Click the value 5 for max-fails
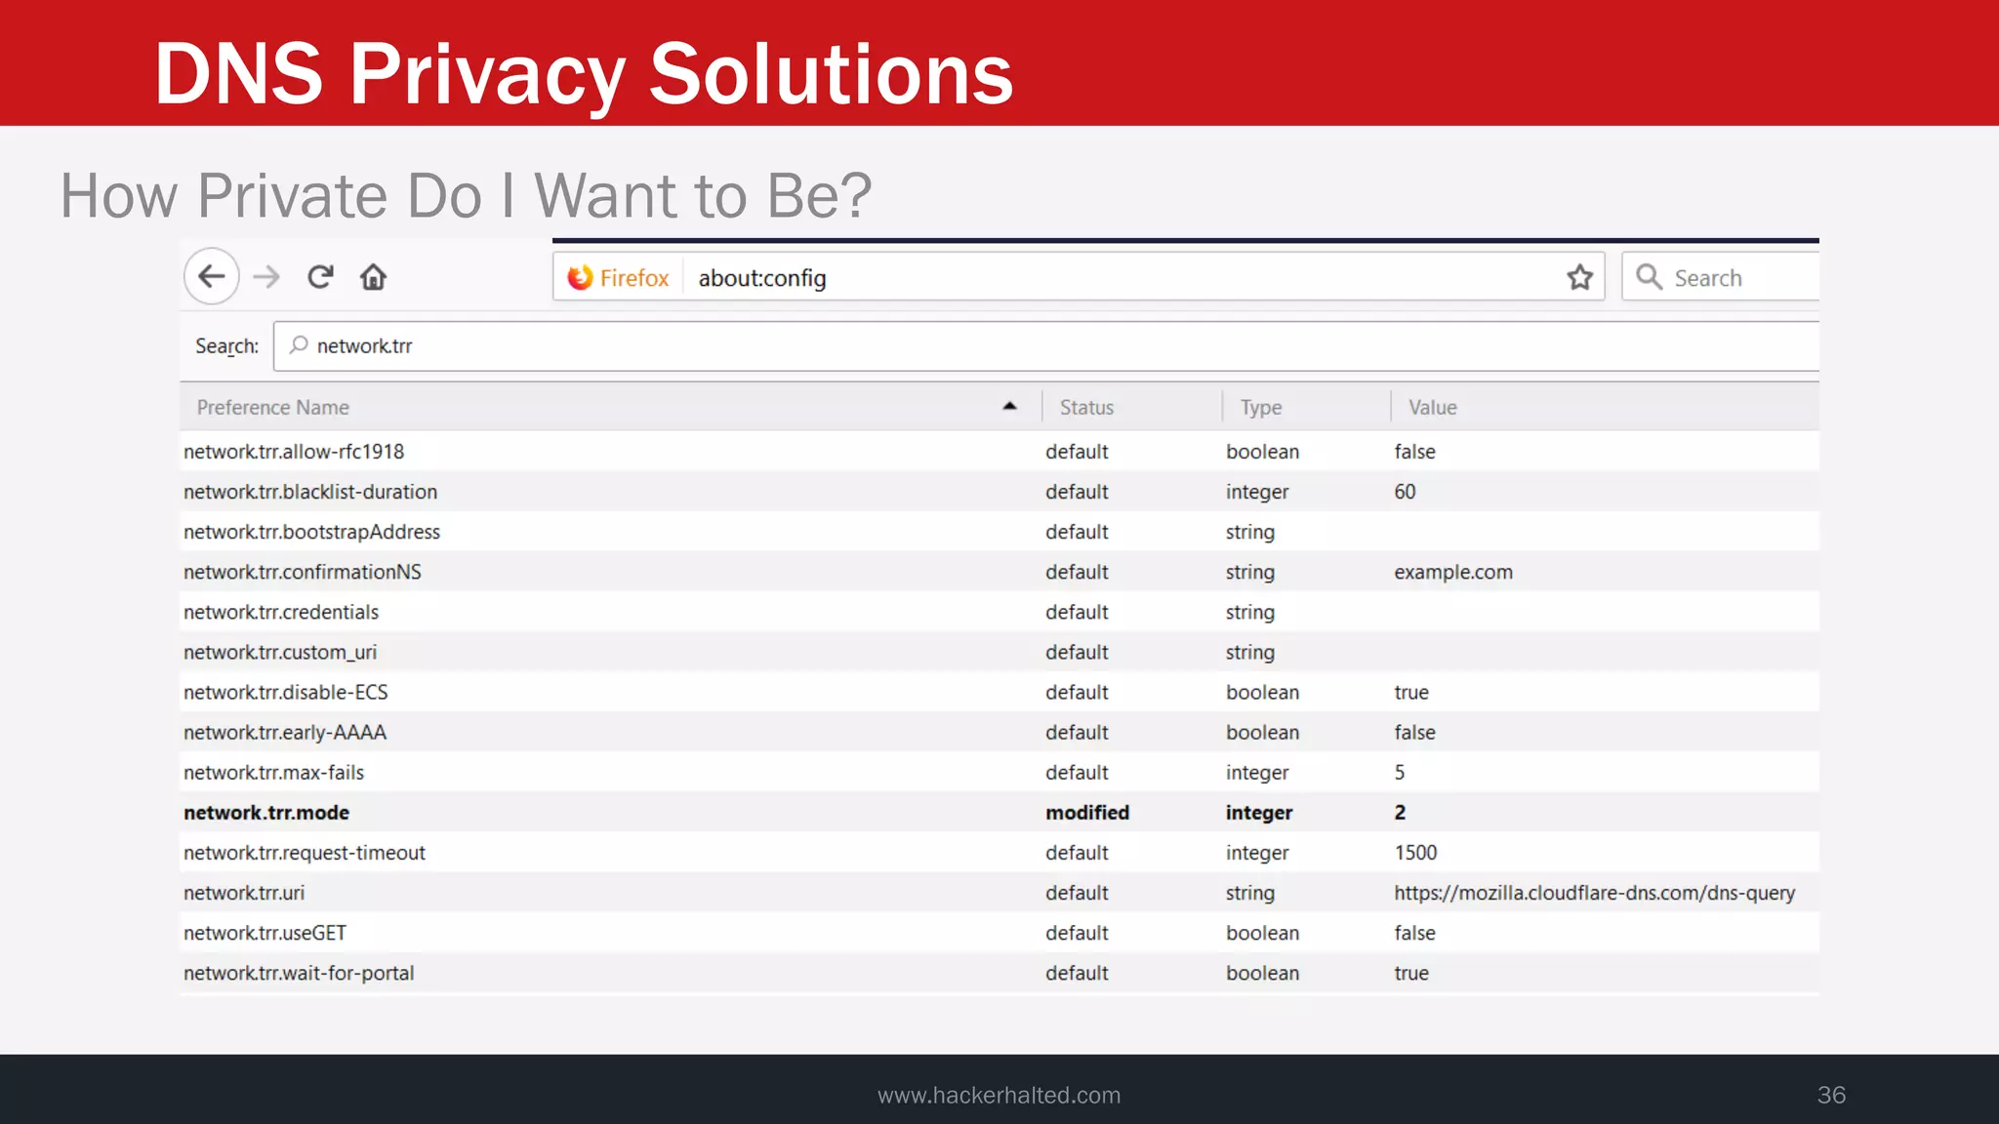Image resolution: width=1999 pixels, height=1124 pixels. [x=1400, y=772]
